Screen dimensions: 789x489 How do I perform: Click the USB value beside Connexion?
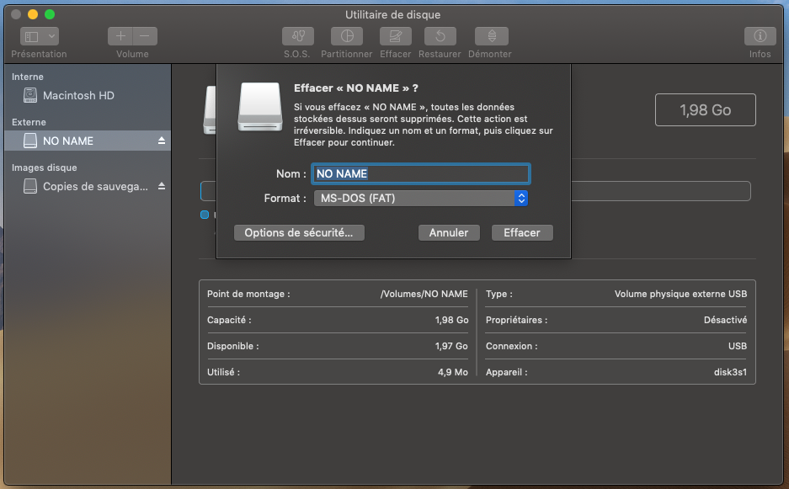[738, 346]
